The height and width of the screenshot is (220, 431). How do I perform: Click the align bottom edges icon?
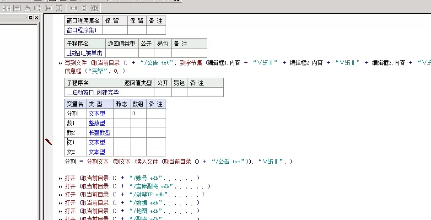point(27,8)
